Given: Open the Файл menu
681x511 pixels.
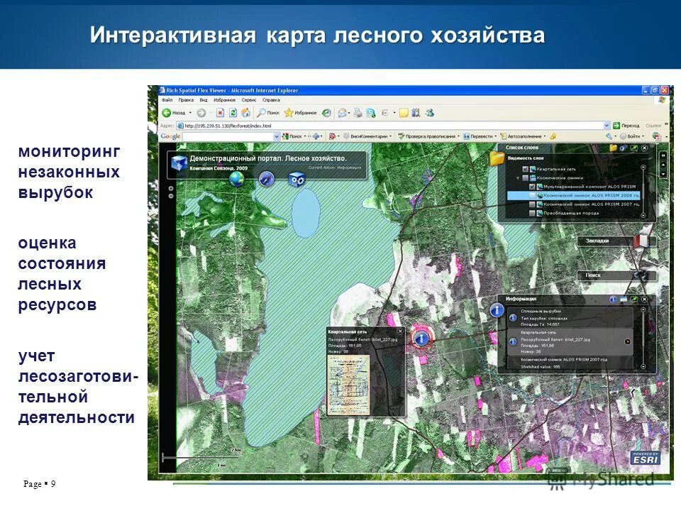Looking at the screenshot, I should (x=167, y=100).
